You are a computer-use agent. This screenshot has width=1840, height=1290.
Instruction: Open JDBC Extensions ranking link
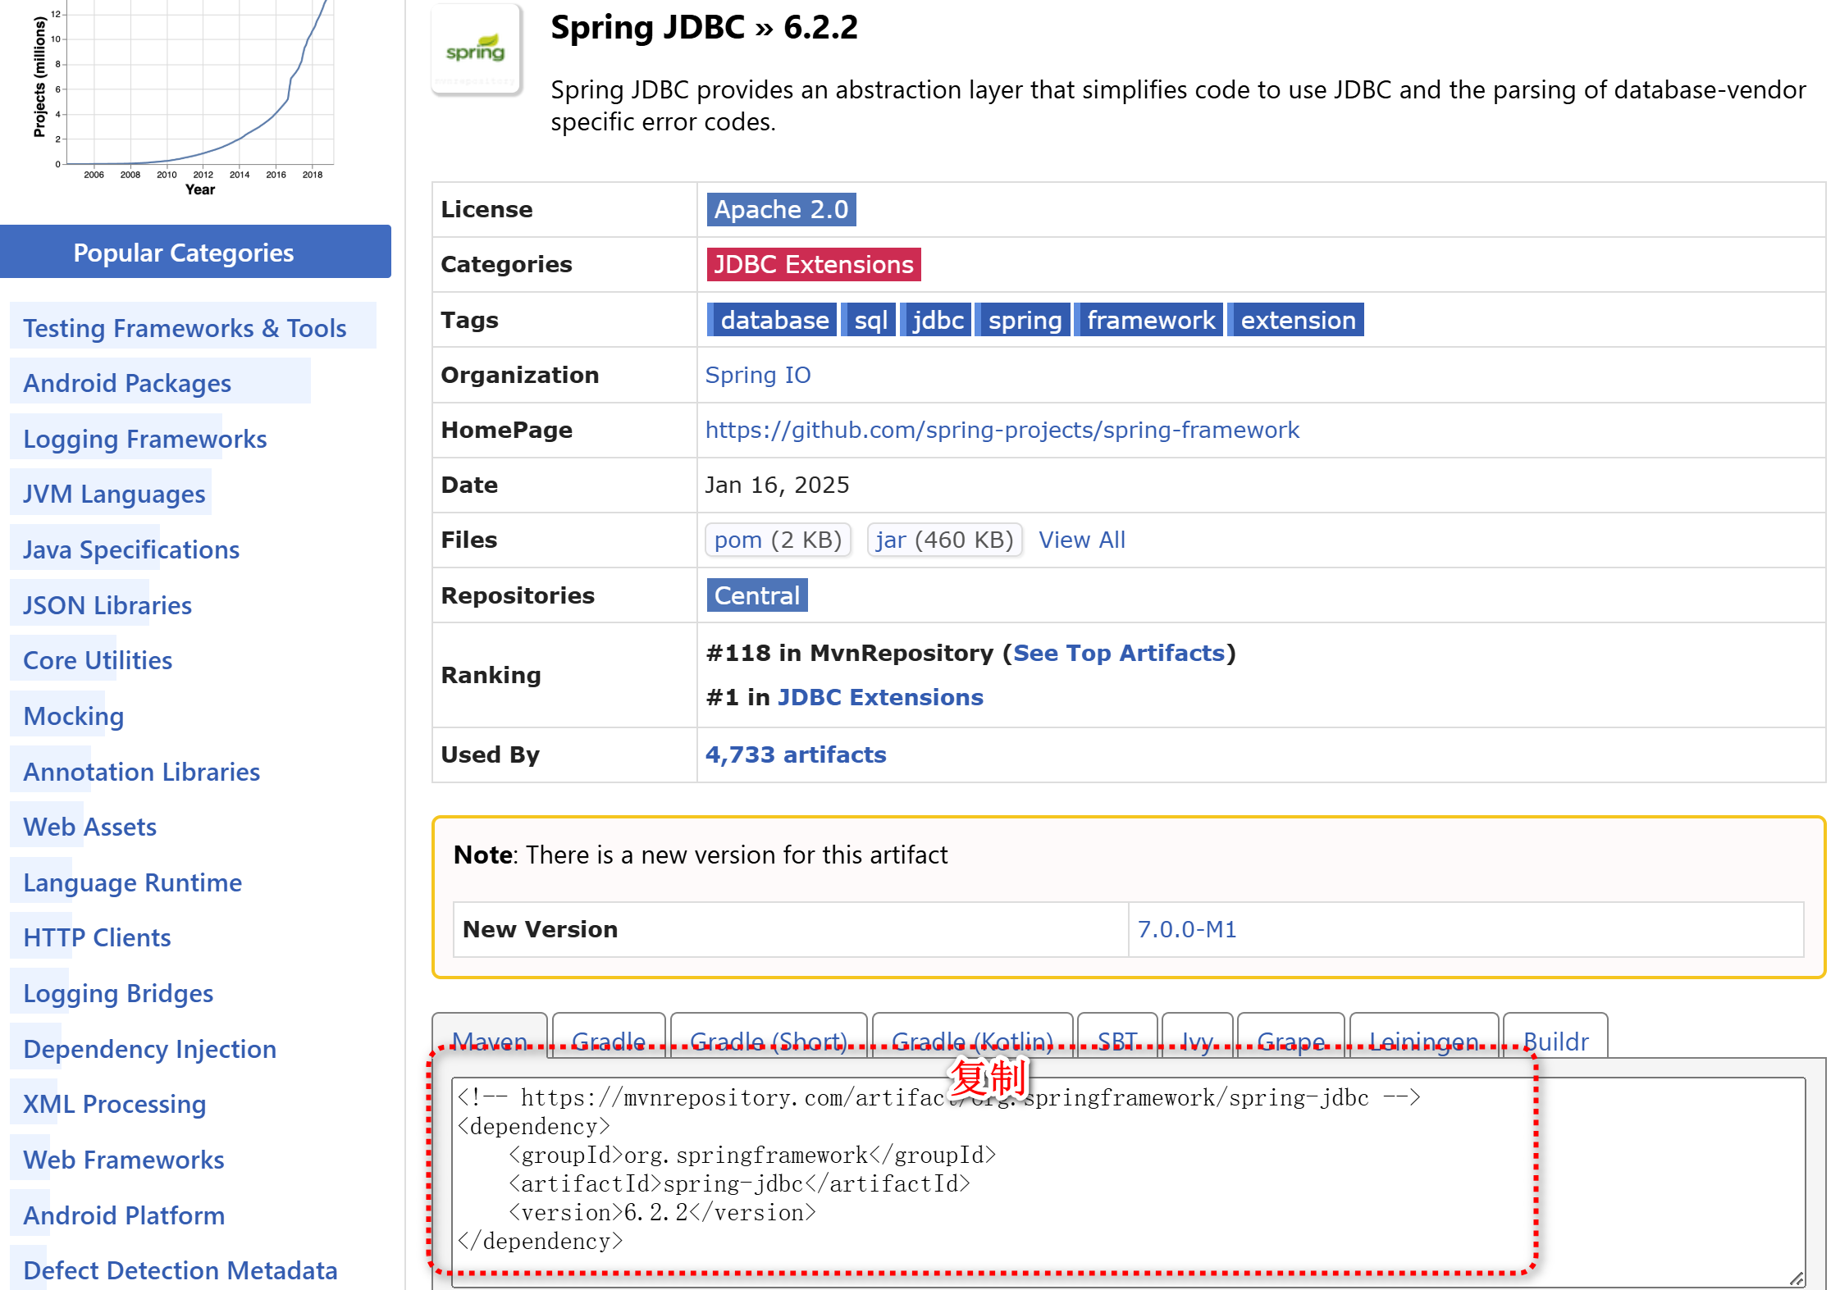[x=880, y=697]
